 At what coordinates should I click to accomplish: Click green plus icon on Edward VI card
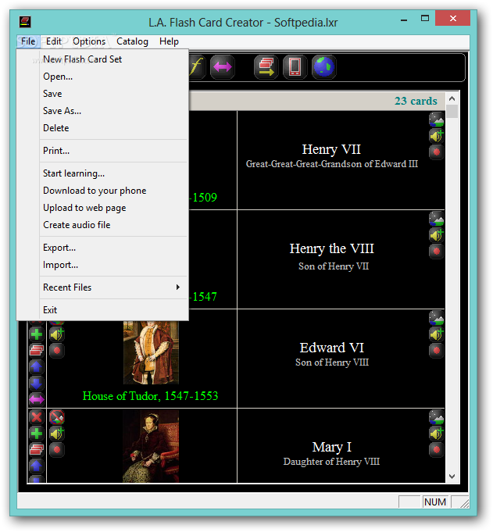[37, 334]
